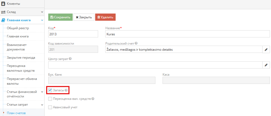Click the Название field containing Kuras
Screen dimensions: 271x116
187,34
